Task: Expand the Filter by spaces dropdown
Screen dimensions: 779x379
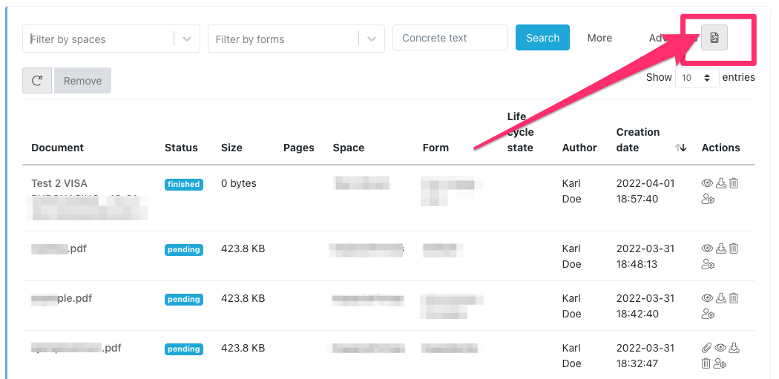Action: click(x=187, y=39)
